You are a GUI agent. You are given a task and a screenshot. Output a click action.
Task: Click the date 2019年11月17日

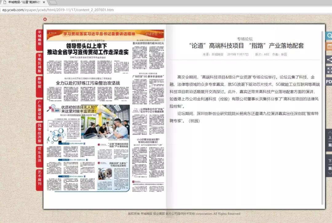click(x=238, y=54)
